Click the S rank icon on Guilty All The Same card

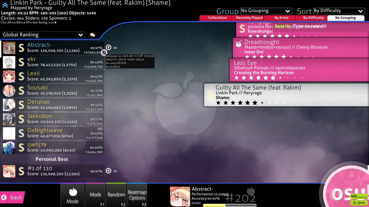[210, 95]
